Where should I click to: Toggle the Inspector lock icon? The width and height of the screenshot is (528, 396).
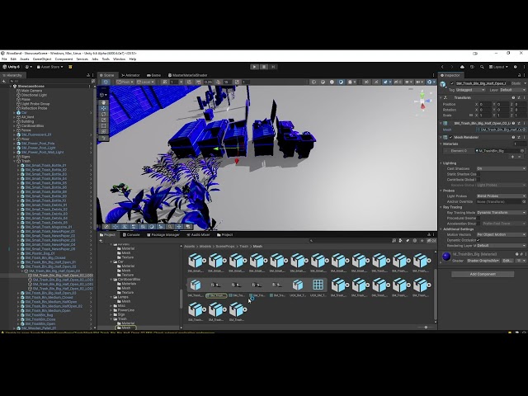(519, 75)
